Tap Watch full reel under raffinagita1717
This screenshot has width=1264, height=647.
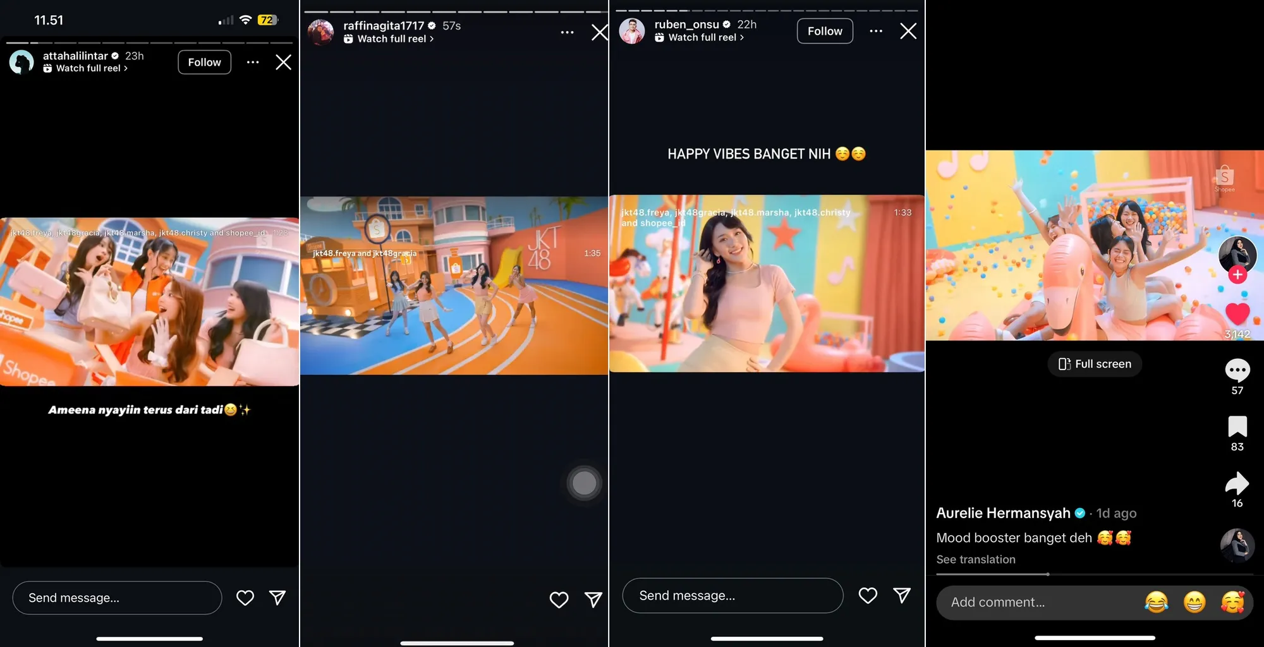coord(389,39)
